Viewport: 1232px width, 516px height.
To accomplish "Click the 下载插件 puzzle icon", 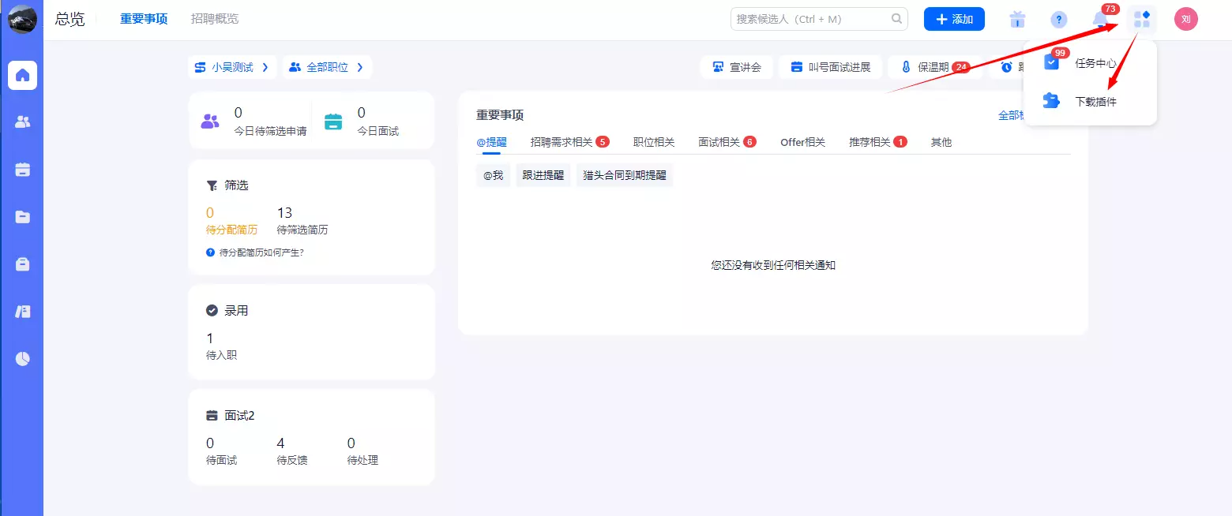I will pyautogui.click(x=1051, y=101).
